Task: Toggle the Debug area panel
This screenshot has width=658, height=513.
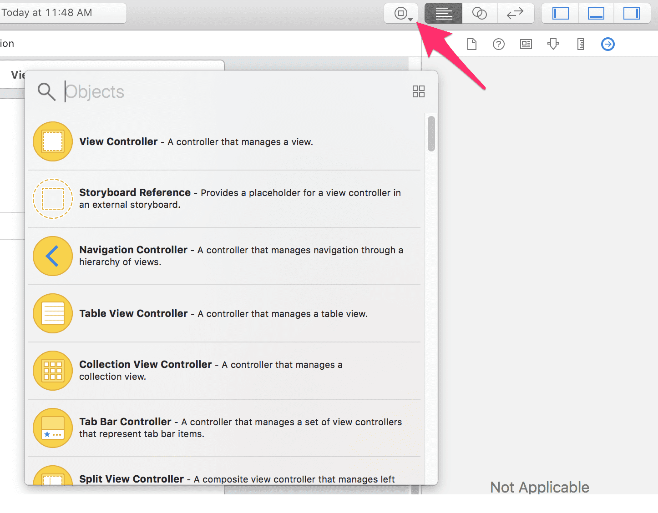Action: click(x=596, y=13)
